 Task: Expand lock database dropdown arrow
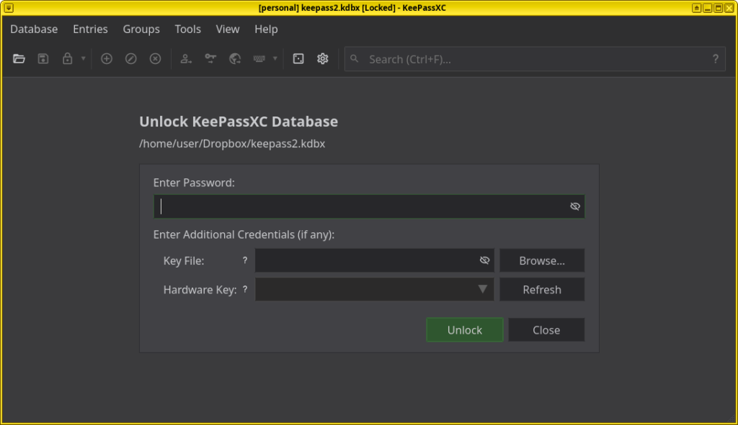84,59
